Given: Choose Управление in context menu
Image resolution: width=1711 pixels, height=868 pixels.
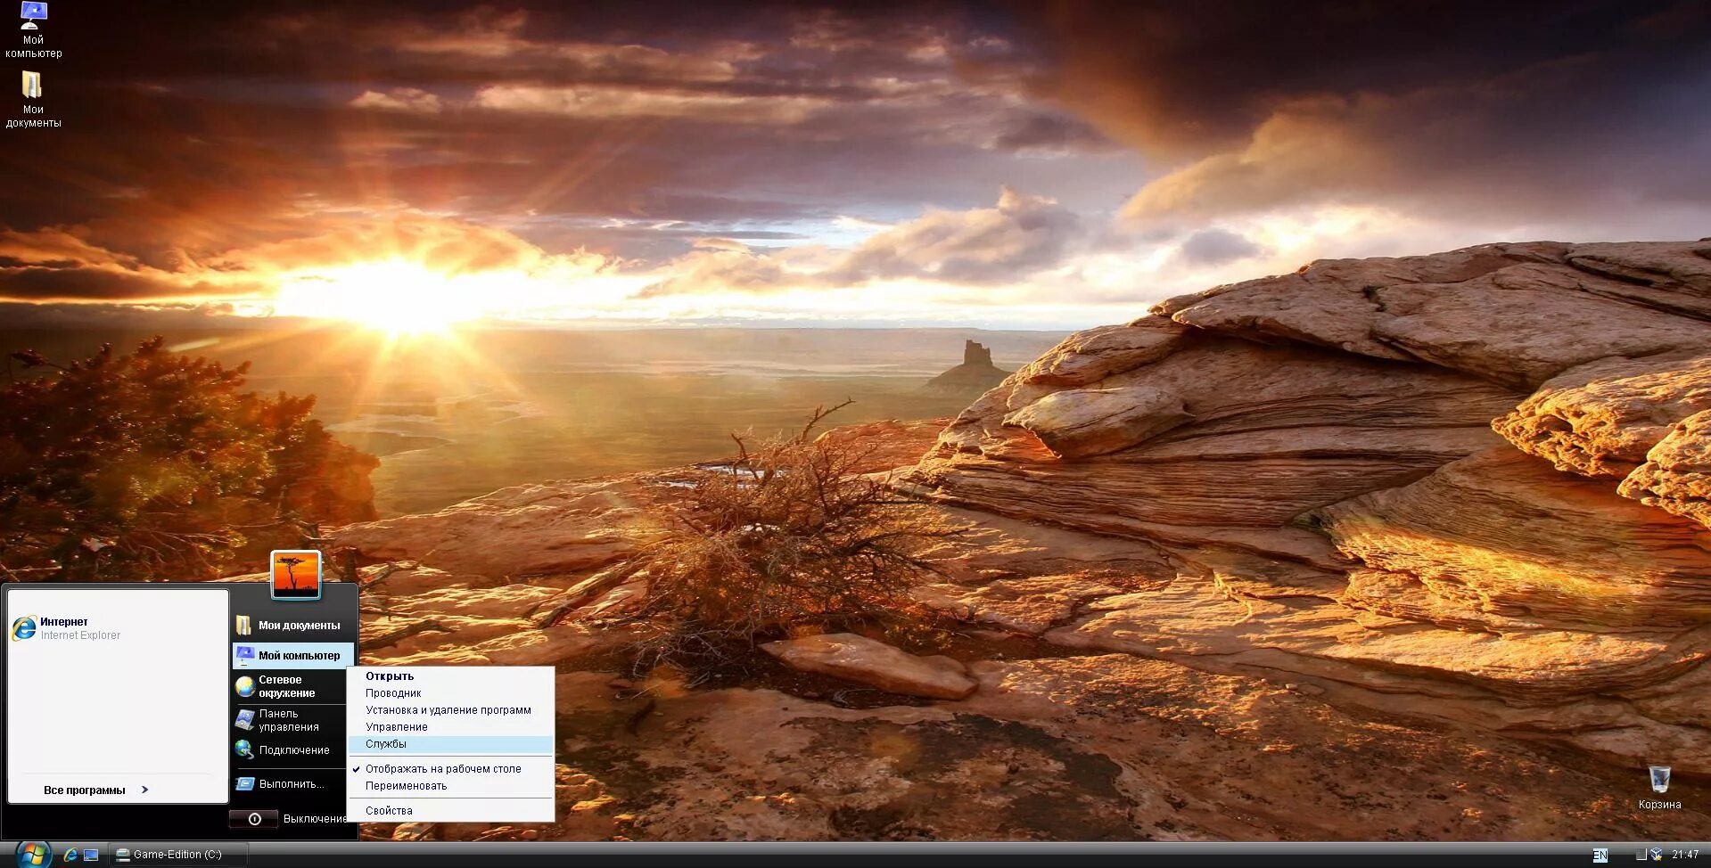Looking at the screenshot, I should [450, 726].
